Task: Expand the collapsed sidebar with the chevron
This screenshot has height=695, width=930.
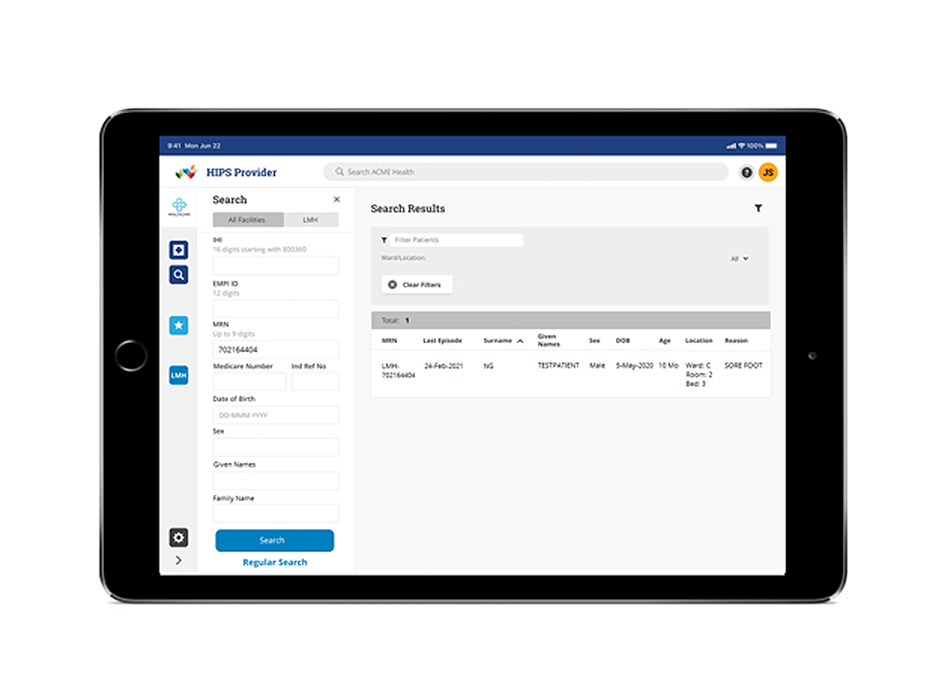Action: click(x=179, y=560)
